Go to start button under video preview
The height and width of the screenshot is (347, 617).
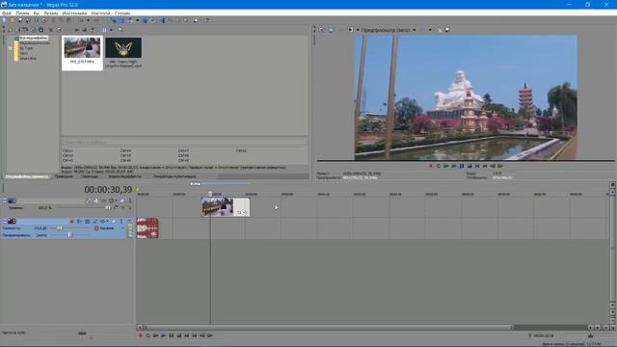click(477, 166)
